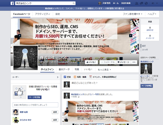The width and height of the screenshot is (163, 125).
Task: Click the friend invite text field
Action: pyautogui.click(x=36, y=105)
